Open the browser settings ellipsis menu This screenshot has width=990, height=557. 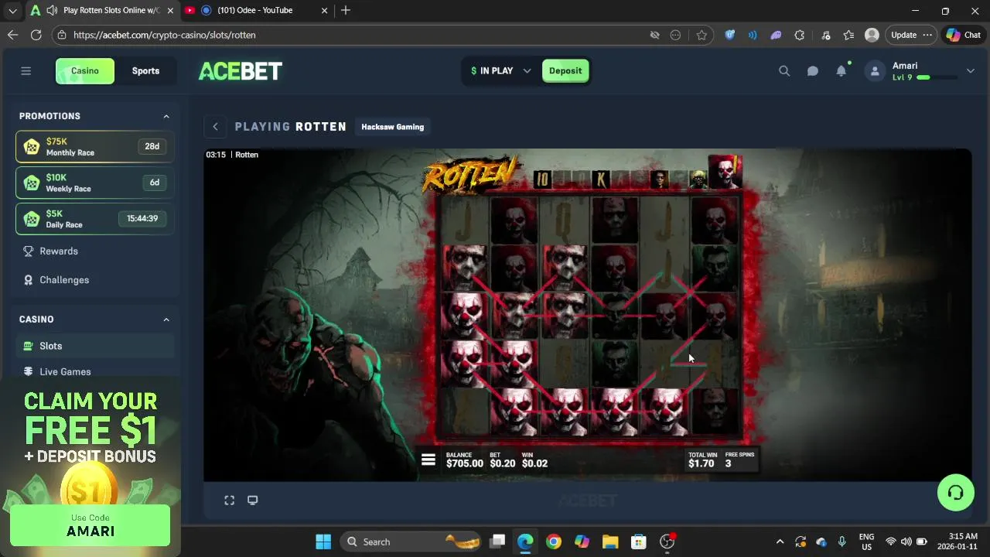pyautogui.click(x=927, y=35)
